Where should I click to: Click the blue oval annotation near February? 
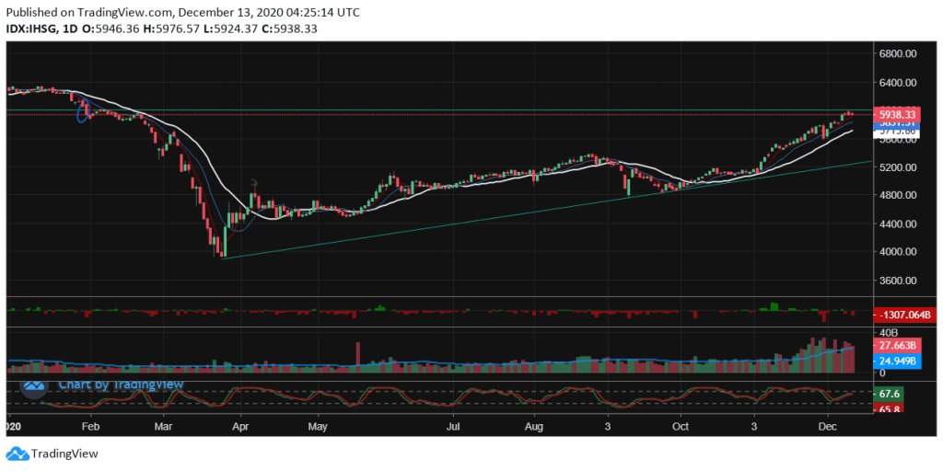point(84,112)
